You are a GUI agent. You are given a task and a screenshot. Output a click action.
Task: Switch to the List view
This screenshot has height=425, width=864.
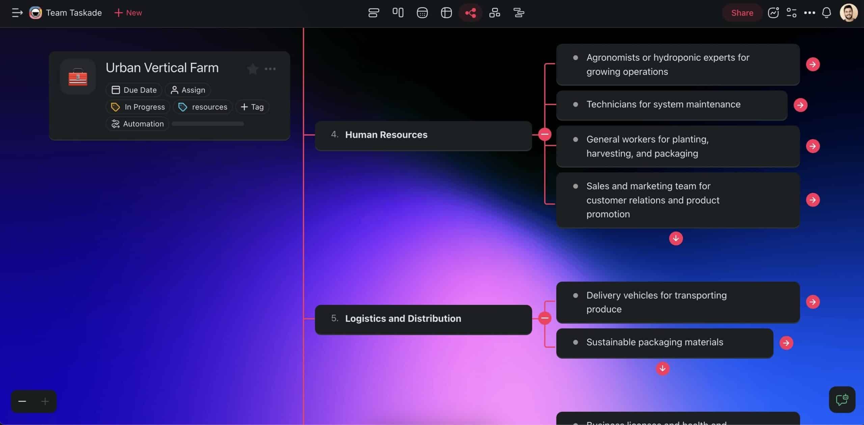pyautogui.click(x=373, y=13)
